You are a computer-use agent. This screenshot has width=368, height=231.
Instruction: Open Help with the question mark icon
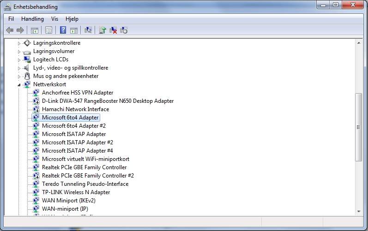click(x=63, y=30)
